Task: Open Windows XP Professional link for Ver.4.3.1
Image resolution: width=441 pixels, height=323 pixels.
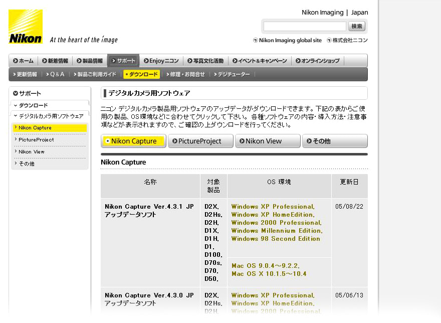Action: 273,207
